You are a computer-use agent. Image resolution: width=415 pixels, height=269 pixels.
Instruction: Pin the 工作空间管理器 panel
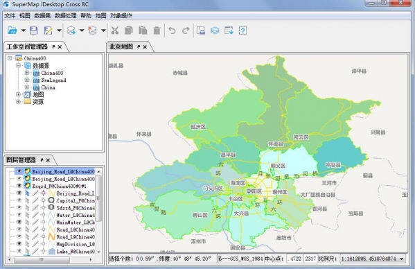pos(53,47)
